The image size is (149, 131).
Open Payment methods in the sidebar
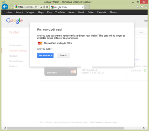click(18, 51)
